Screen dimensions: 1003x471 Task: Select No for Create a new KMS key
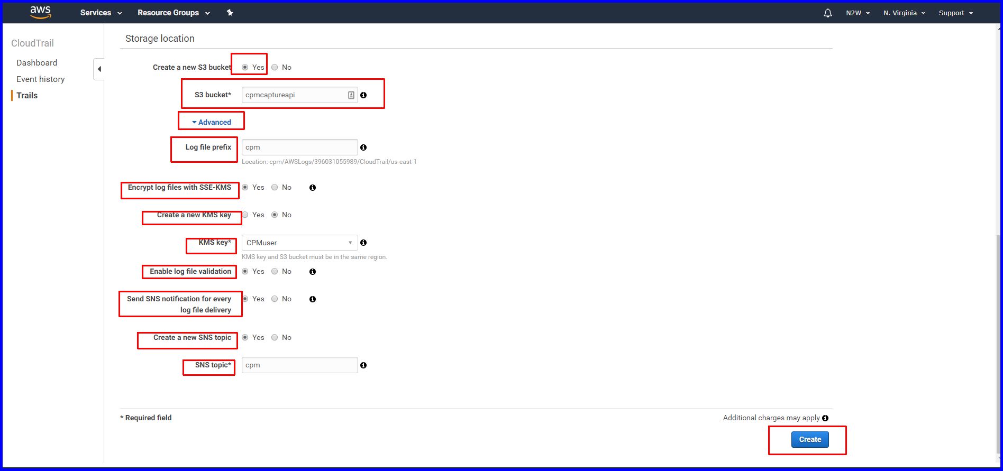tap(275, 215)
